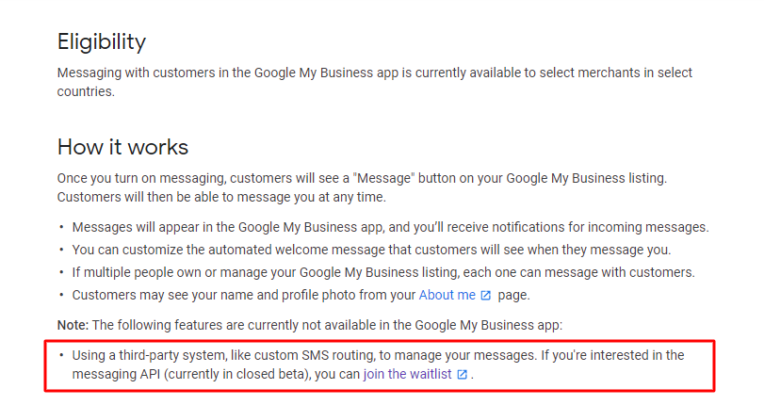Select bullet about messages appearing in the app
764x405 pixels.
[x=390, y=227]
